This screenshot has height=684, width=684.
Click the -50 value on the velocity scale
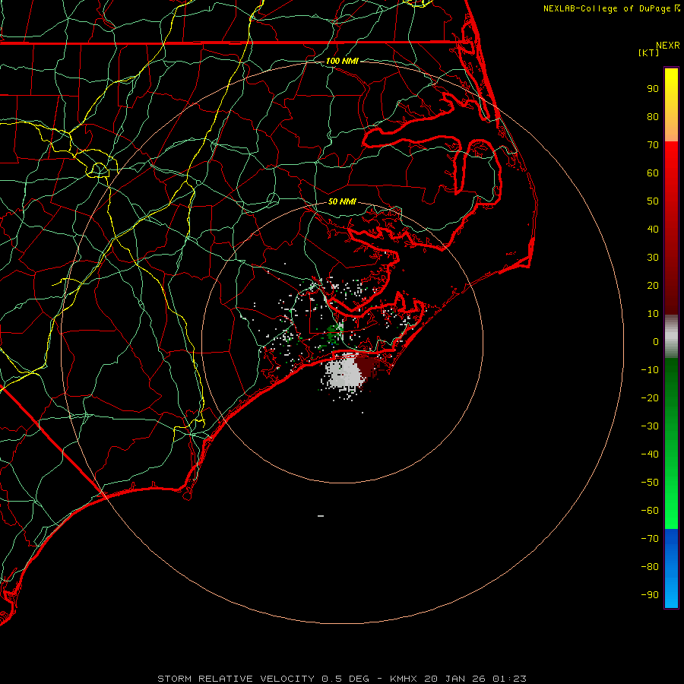pyautogui.click(x=650, y=483)
